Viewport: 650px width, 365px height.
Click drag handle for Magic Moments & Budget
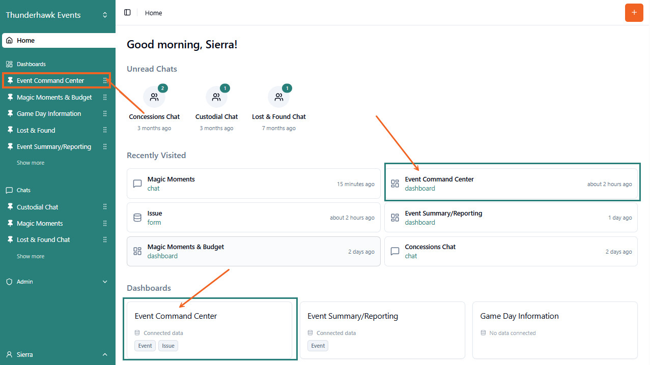pyautogui.click(x=105, y=97)
